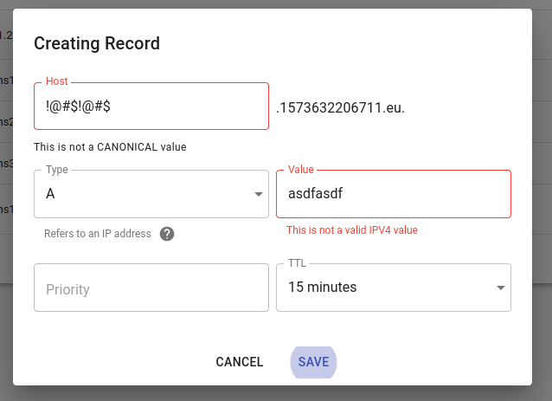Click the SAVE button
Screen dimensions: 552x401
click(x=313, y=362)
